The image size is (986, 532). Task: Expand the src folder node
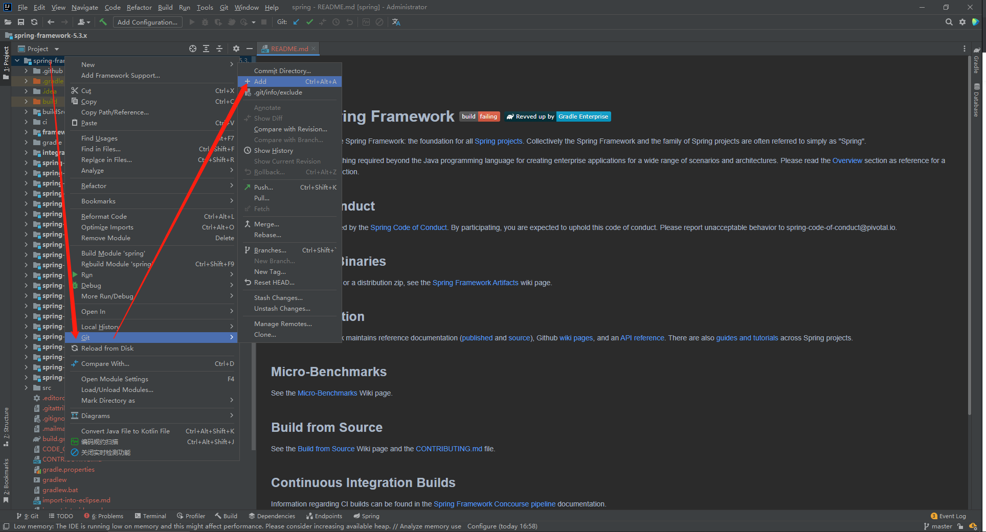pyautogui.click(x=26, y=388)
